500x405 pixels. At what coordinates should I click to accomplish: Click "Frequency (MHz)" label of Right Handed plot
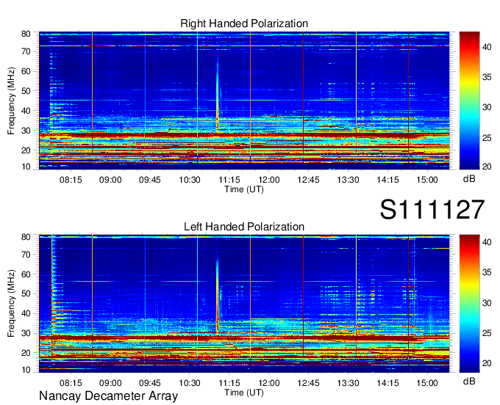coord(11,101)
